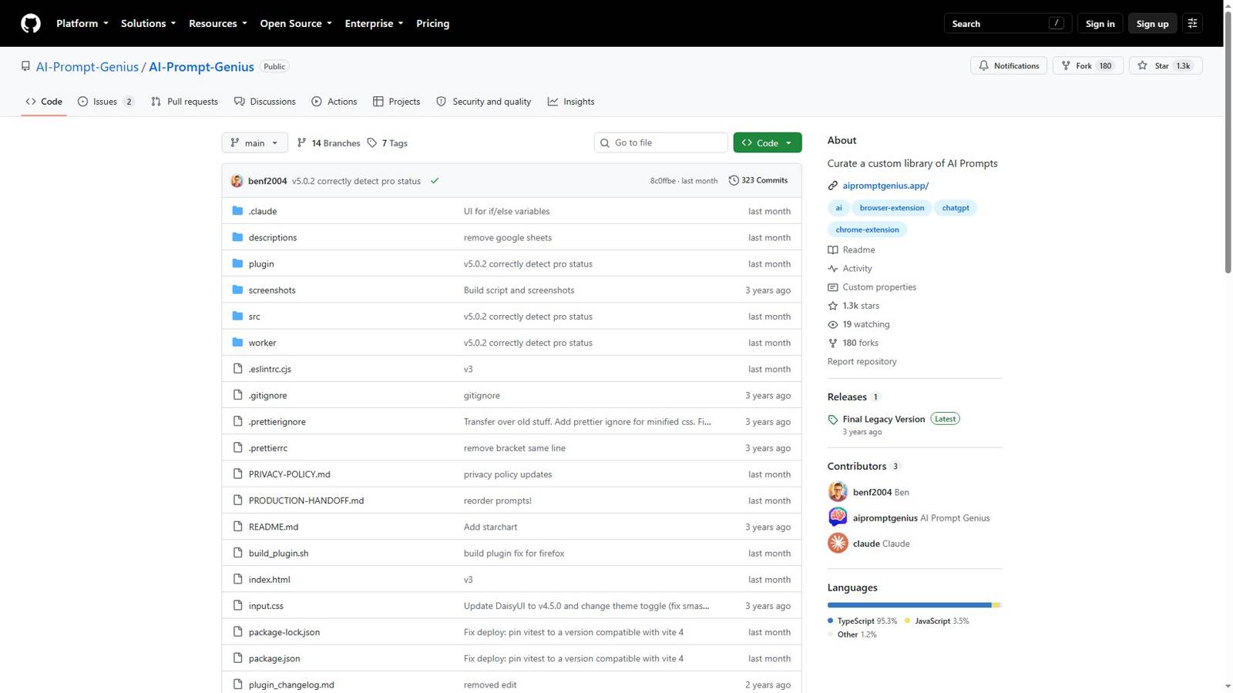Focus the Go to file field
The width and height of the screenshot is (1233, 693).
[x=660, y=142]
